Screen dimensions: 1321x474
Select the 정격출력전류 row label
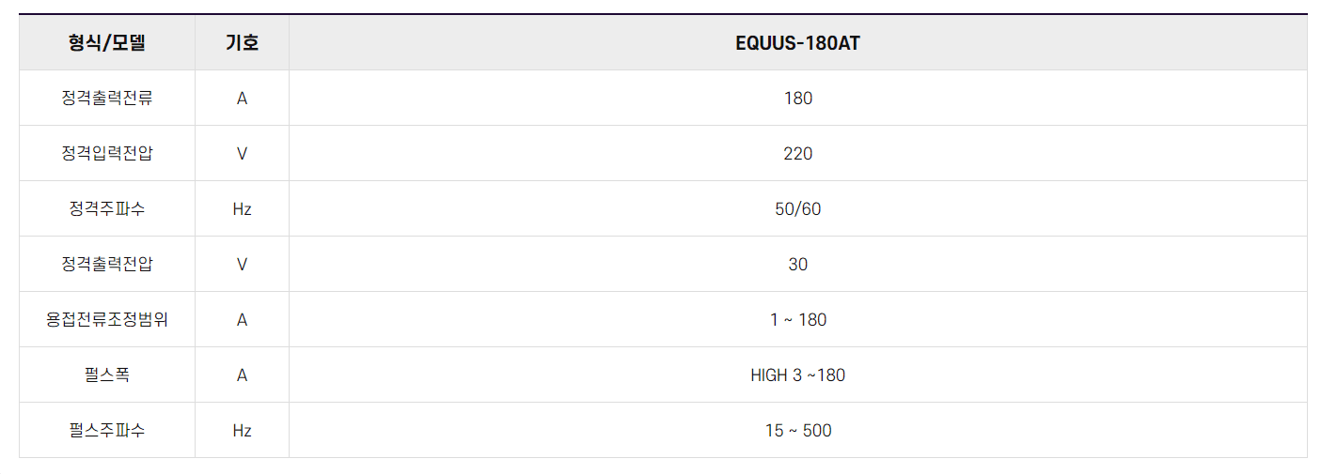coord(107,98)
